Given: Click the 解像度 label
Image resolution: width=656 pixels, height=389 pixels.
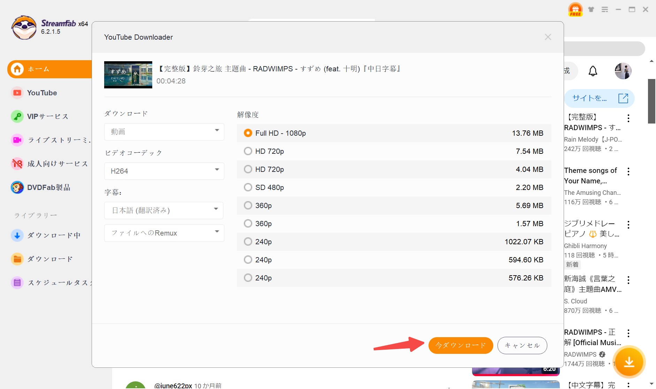Looking at the screenshot, I should coord(248,115).
